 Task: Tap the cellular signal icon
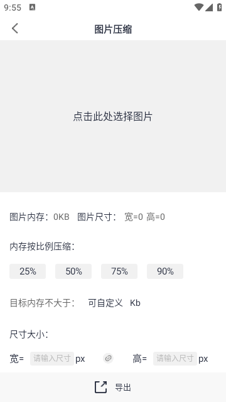pos(209,8)
